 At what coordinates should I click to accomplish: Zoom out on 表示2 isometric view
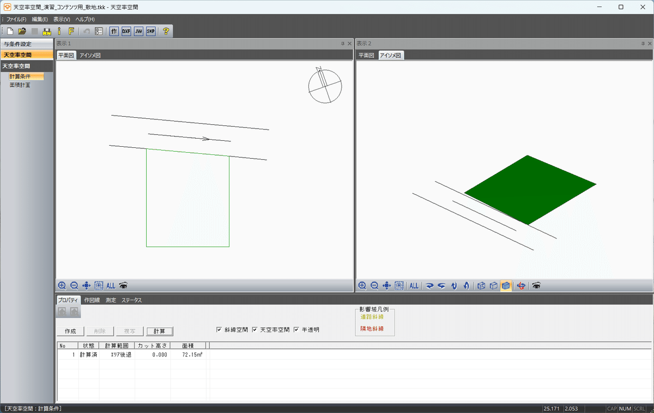374,285
